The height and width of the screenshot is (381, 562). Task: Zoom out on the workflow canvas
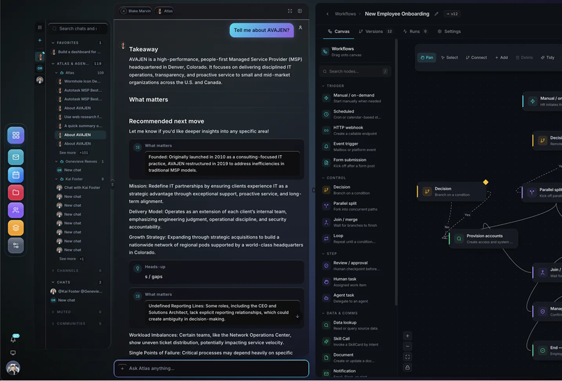click(x=408, y=347)
